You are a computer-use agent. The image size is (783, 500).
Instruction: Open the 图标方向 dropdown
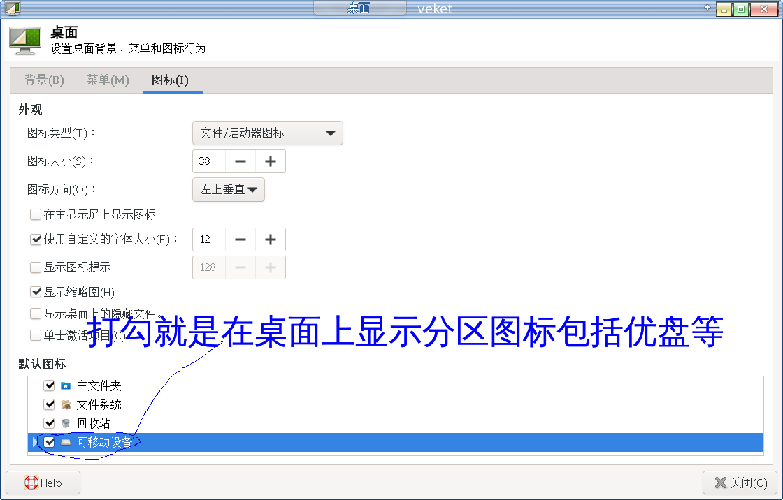pos(228,189)
